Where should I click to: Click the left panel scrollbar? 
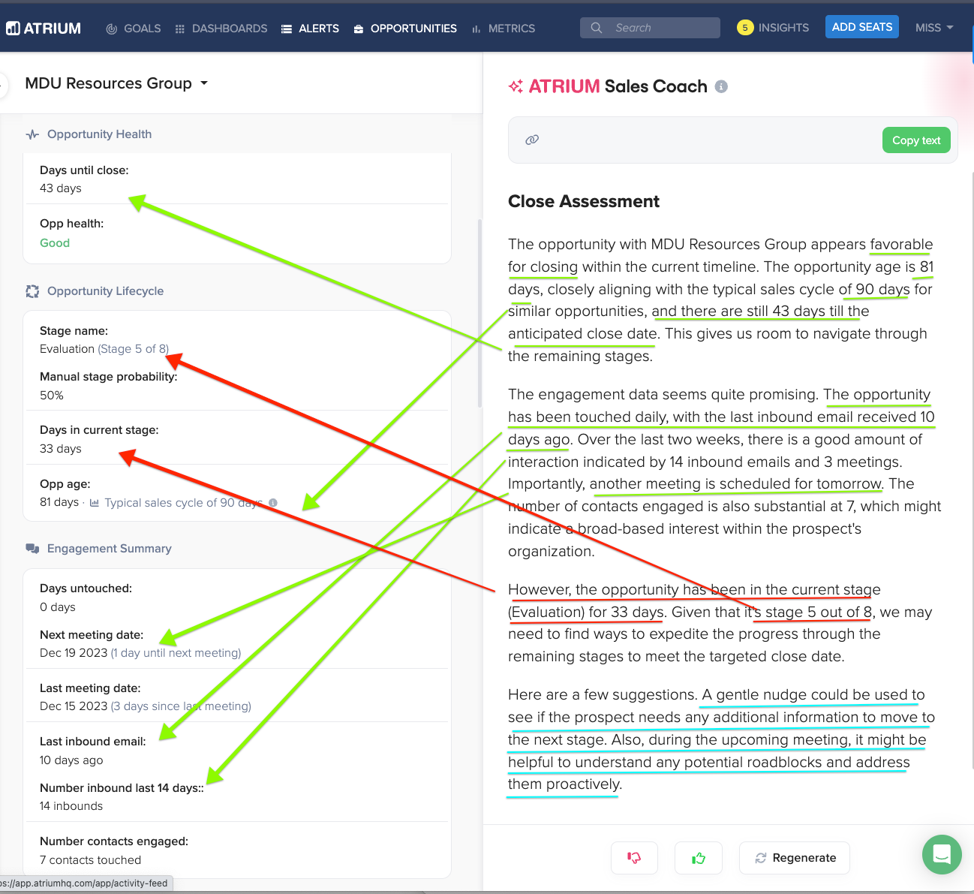[480, 313]
